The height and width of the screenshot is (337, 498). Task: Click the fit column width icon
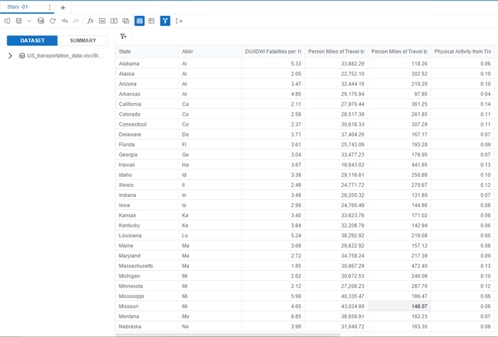[x=102, y=21]
